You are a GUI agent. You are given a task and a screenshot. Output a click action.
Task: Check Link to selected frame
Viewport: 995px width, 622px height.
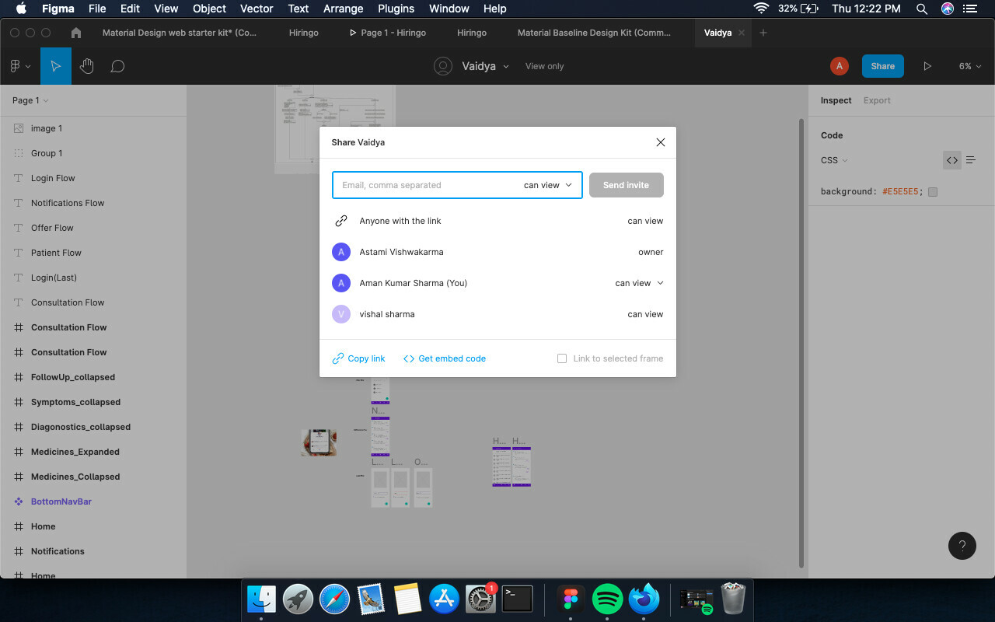point(562,358)
